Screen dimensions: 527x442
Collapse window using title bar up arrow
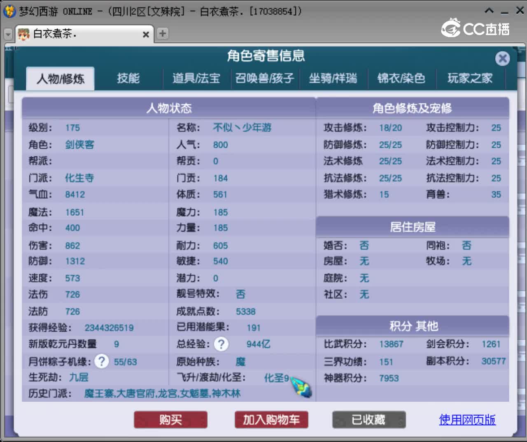[489, 11]
